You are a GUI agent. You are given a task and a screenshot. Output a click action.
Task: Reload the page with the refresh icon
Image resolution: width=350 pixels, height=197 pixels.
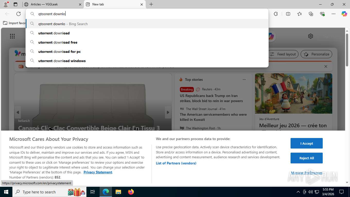click(19, 14)
